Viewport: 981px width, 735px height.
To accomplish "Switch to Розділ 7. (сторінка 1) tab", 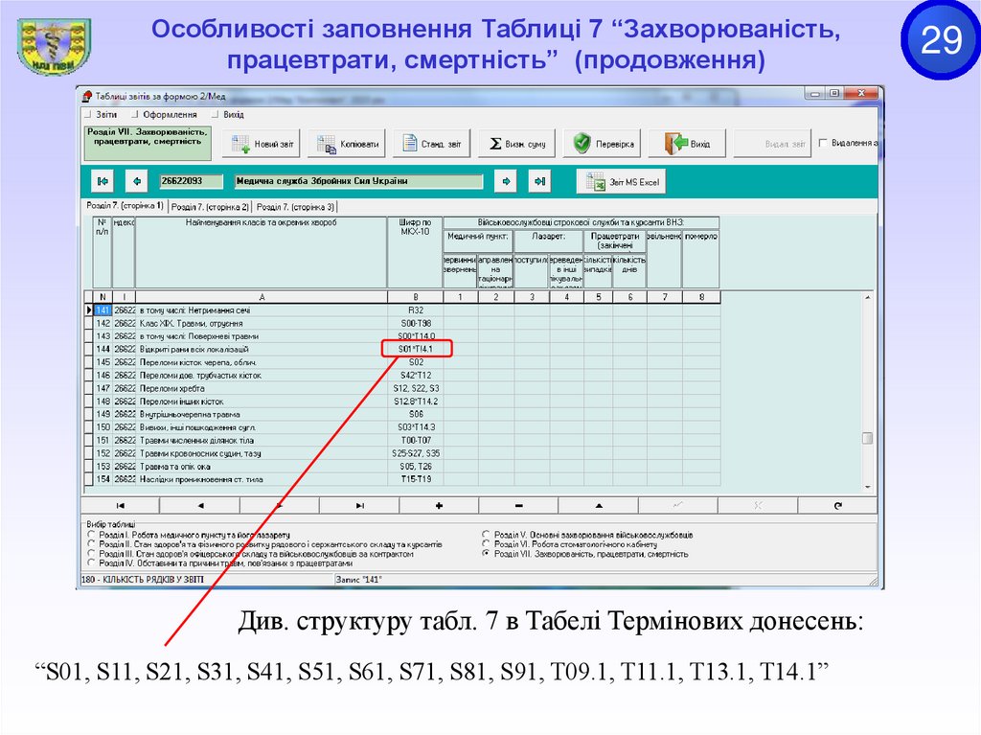I will [125, 205].
